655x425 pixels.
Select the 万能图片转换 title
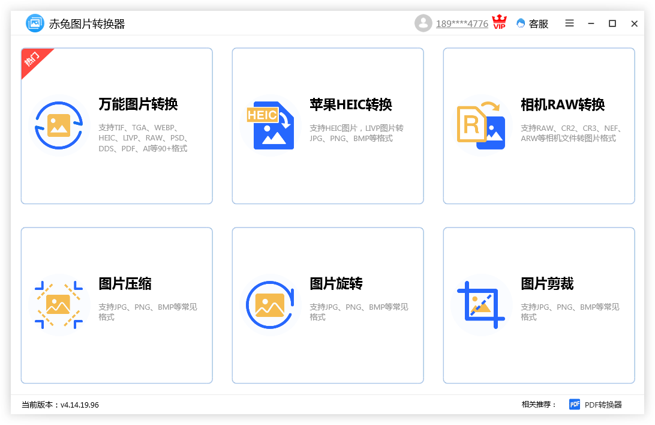(x=139, y=104)
